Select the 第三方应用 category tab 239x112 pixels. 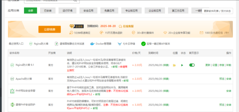click(178, 11)
